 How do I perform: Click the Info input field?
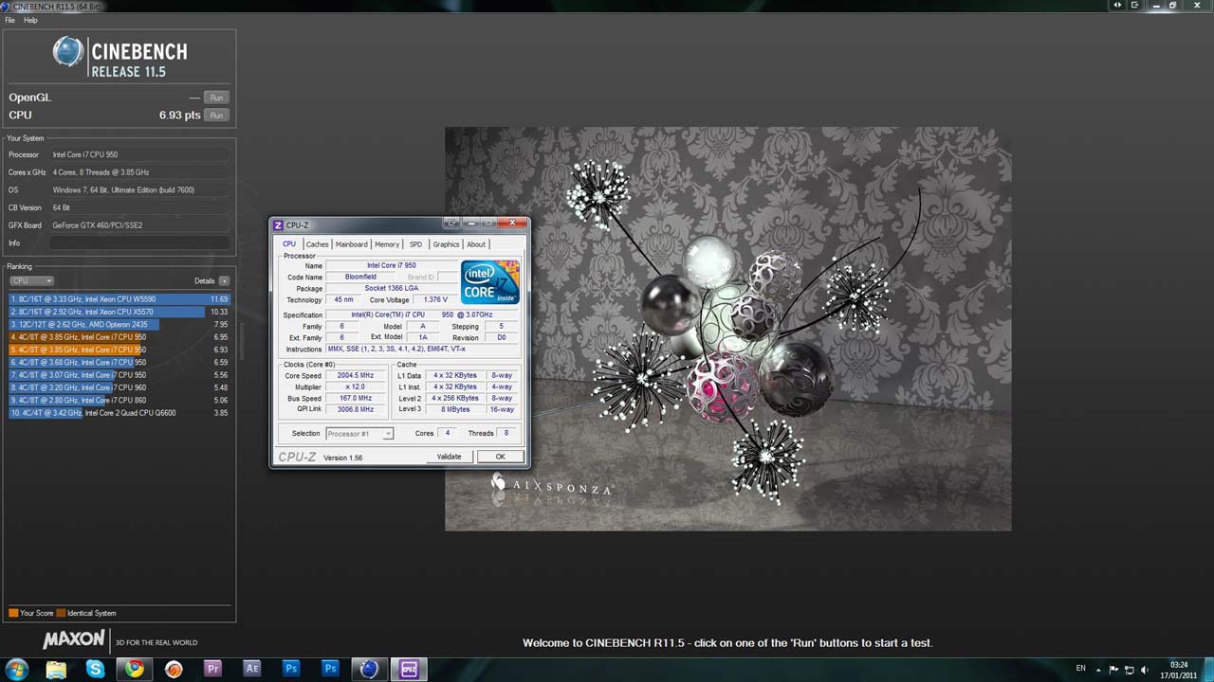click(x=138, y=243)
